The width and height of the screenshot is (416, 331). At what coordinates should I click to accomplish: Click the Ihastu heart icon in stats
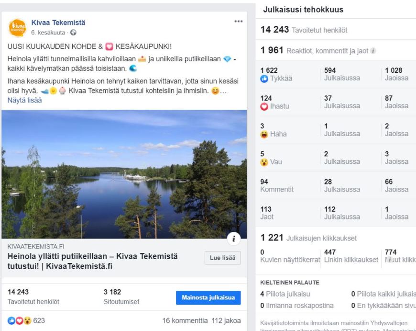[264, 106]
